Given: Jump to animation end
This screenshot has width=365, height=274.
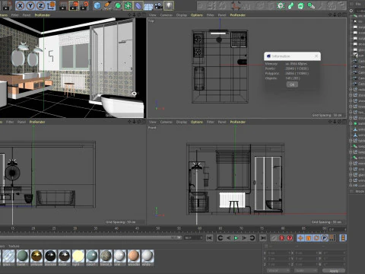Looking at the screenshot, I should (263, 238).
